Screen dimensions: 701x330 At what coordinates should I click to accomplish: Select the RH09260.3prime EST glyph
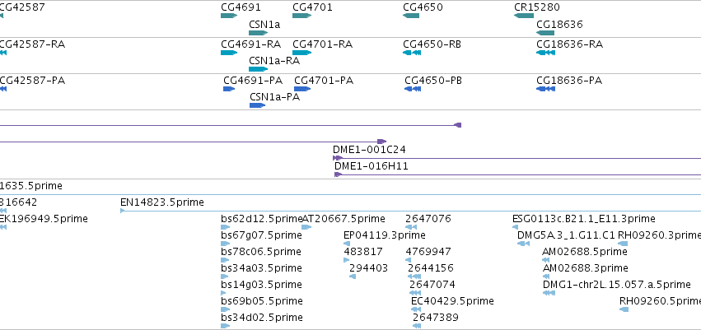623,244
